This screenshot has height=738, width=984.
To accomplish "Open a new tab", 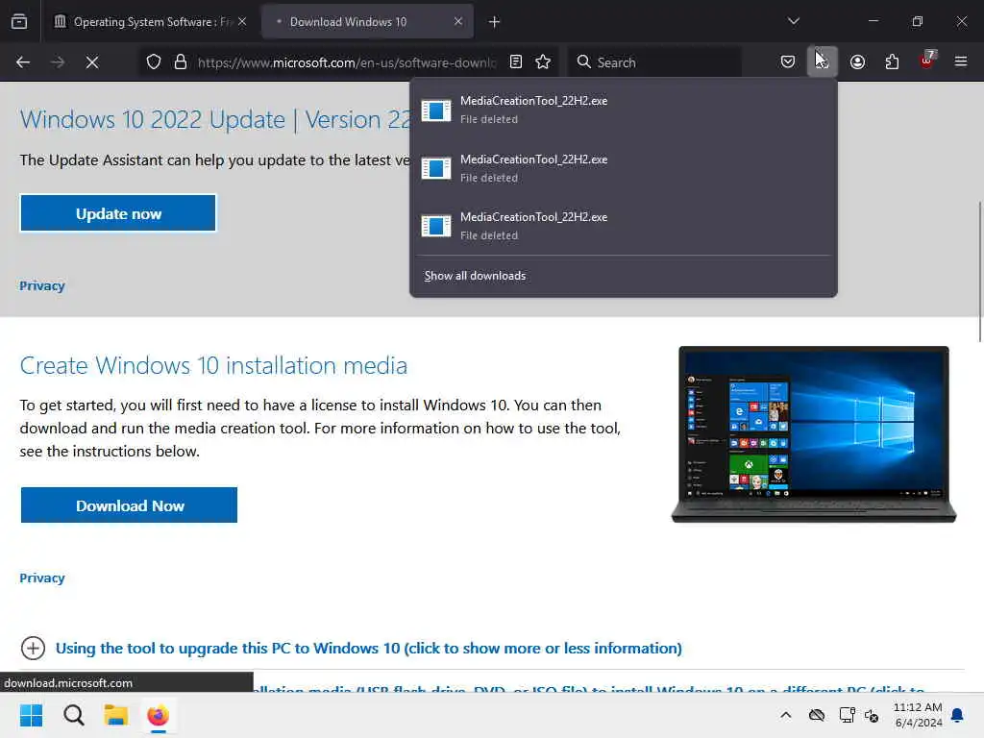I will tap(495, 22).
